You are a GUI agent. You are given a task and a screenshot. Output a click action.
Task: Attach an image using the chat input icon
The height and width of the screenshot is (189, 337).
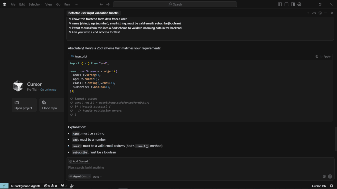click(324, 176)
